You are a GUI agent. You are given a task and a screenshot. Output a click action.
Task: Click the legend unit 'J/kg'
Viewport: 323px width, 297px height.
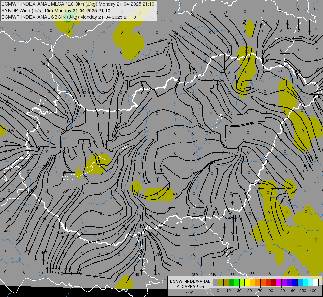[190, 292]
